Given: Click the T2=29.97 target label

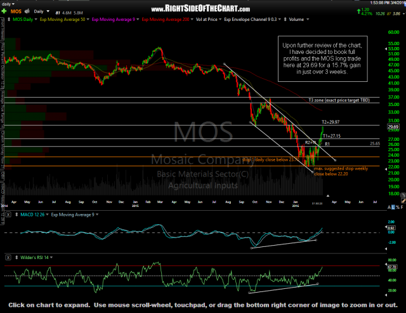Looking at the screenshot, I should [x=331, y=122].
